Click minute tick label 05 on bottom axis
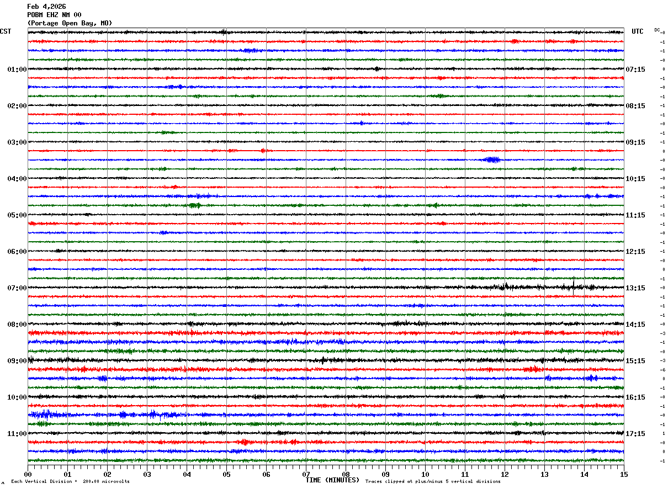Screen dimensions: 668x489 coord(226,474)
